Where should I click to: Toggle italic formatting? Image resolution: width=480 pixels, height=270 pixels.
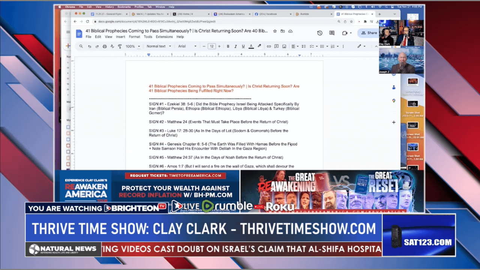(x=235, y=46)
